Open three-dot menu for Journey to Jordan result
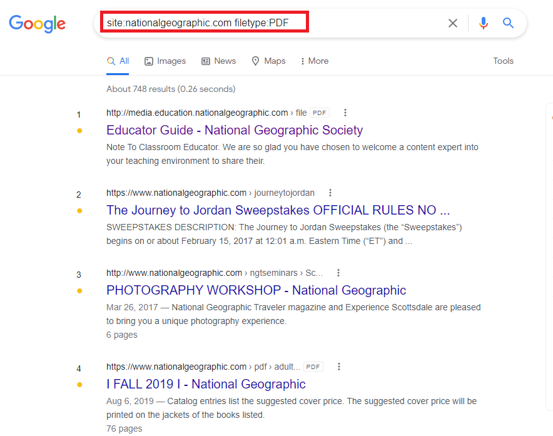This screenshot has width=553, height=436. (x=330, y=193)
